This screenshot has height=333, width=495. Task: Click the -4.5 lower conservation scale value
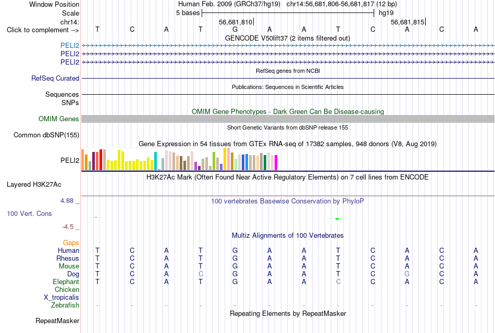coord(68,227)
